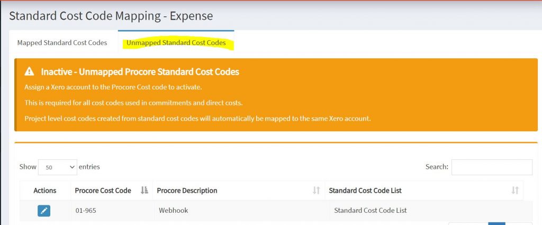
Task: Click the Webhook description cell
Action: click(174, 211)
